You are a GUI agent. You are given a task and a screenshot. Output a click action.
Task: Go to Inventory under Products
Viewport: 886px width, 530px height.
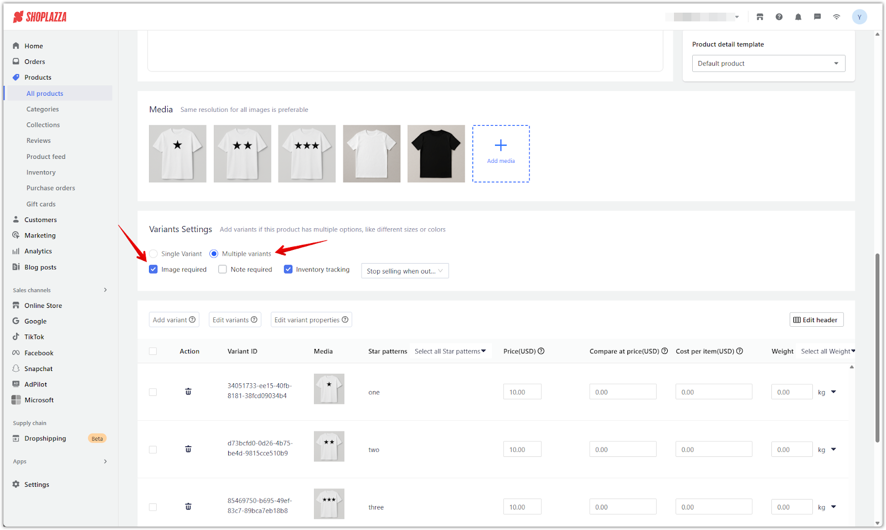(x=41, y=172)
